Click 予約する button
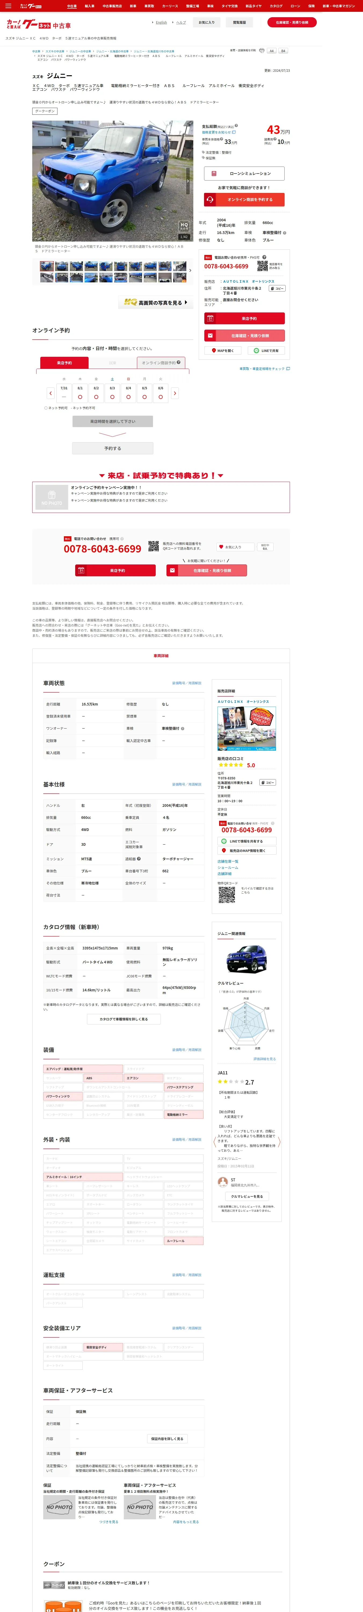 click(x=113, y=448)
